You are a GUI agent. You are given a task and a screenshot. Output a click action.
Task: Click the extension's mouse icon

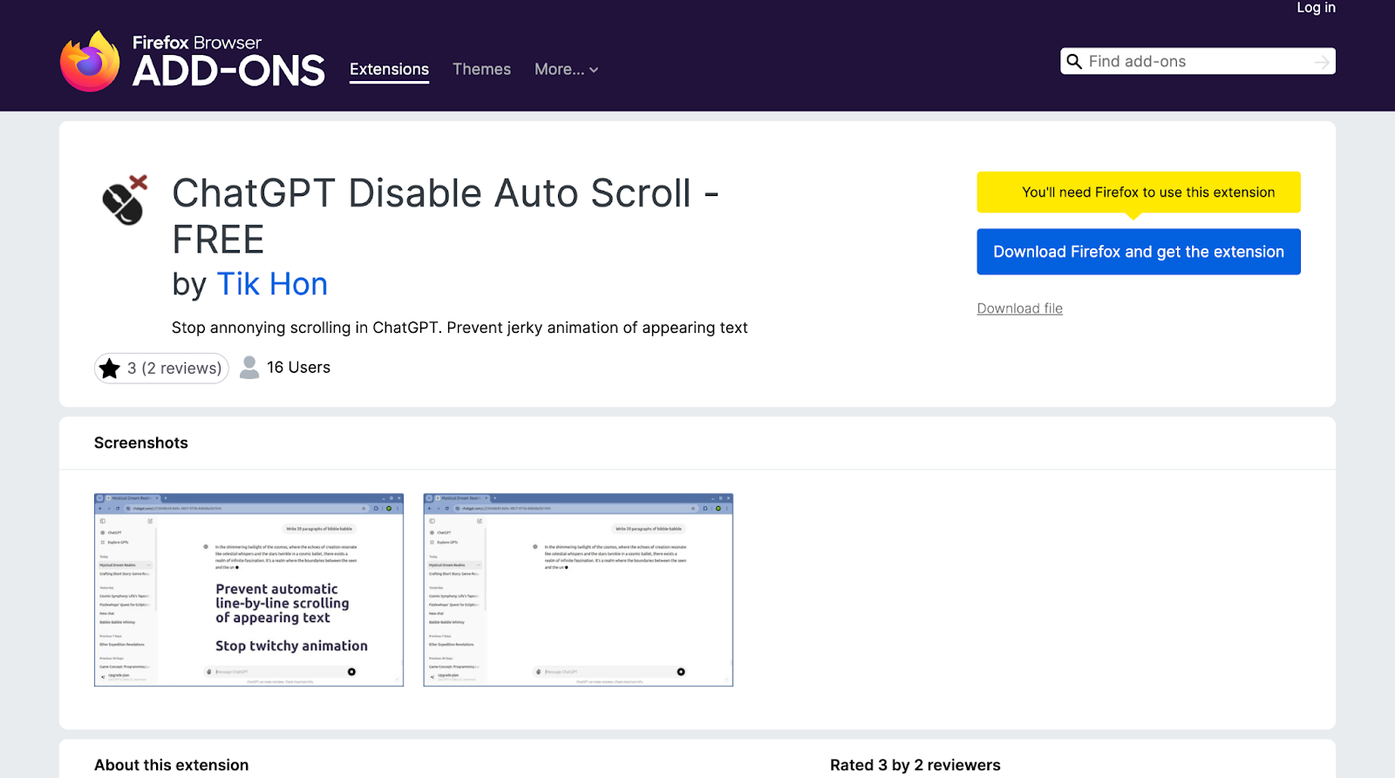[x=125, y=200]
